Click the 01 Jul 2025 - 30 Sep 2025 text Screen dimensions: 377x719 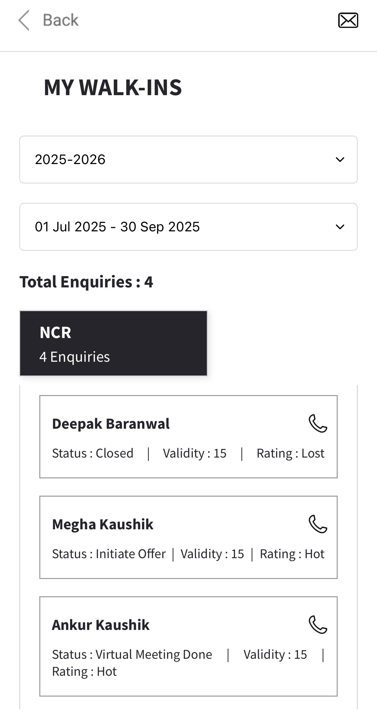117,227
